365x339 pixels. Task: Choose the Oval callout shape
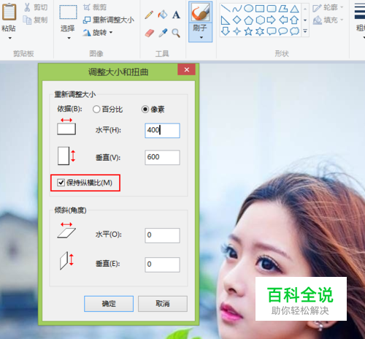(x=283, y=31)
